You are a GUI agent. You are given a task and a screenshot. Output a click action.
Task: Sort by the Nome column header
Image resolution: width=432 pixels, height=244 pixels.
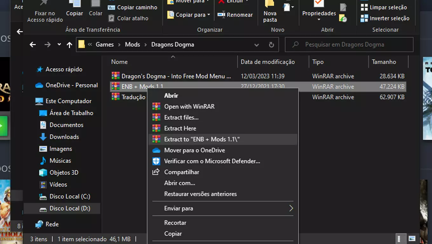coord(173,62)
